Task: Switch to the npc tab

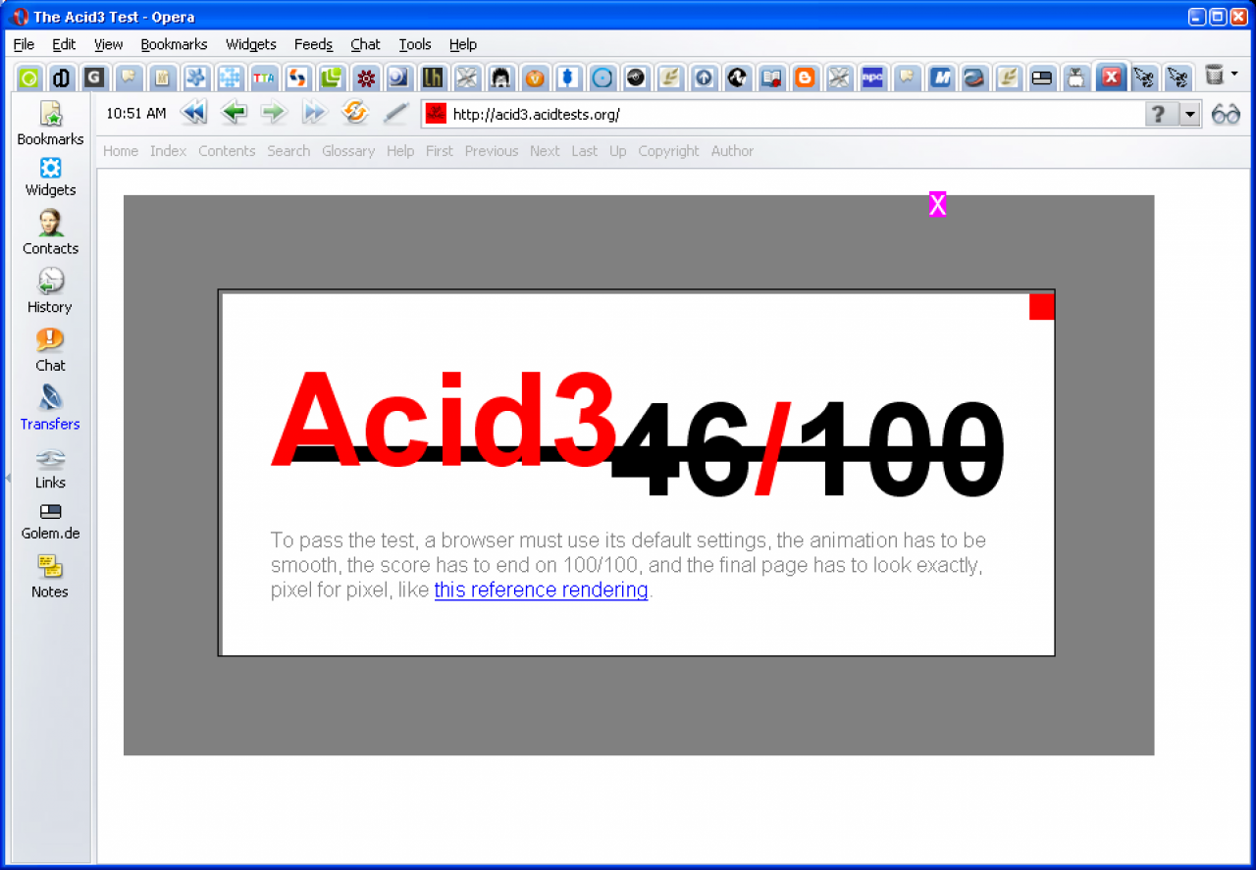Action: coord(872,78)
